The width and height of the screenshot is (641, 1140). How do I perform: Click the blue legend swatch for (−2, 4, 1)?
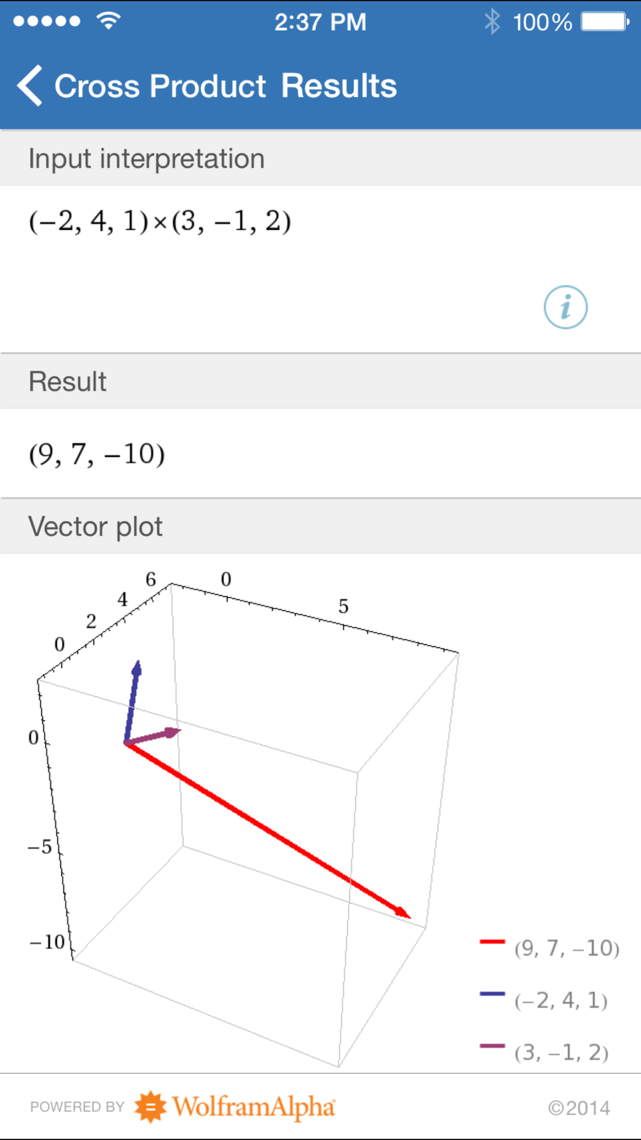(492, 993)
